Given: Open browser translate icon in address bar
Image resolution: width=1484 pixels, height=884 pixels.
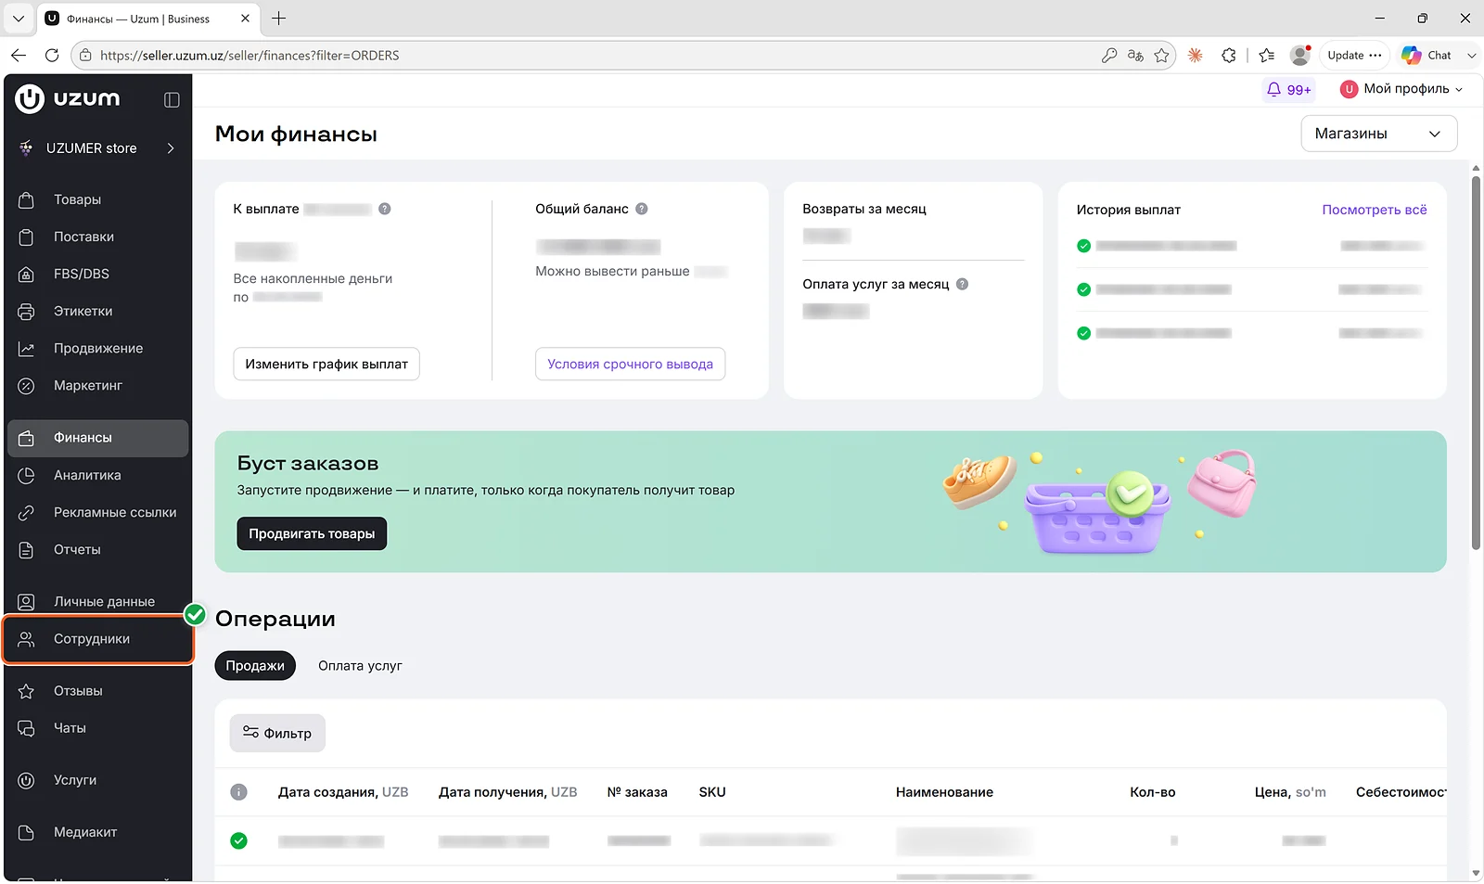Looking at the screenshot, I should (1135, 56).
